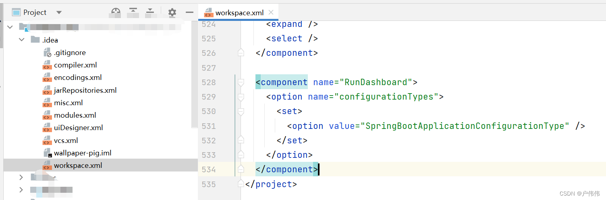Click line number 531 in the gutter
The height and width of the screenshot is (200, 606).
(209, 126)
